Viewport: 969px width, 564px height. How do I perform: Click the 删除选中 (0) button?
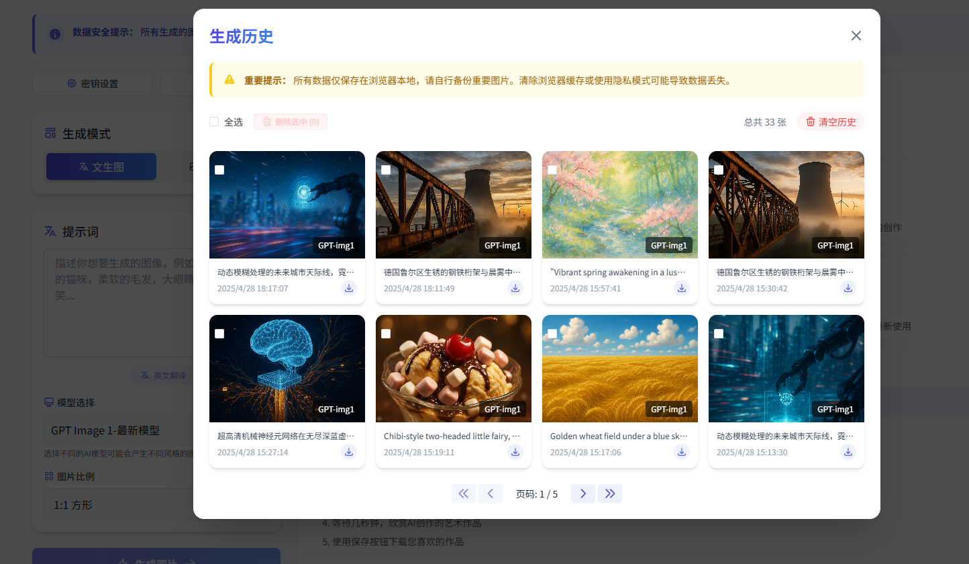pos(291,122)
